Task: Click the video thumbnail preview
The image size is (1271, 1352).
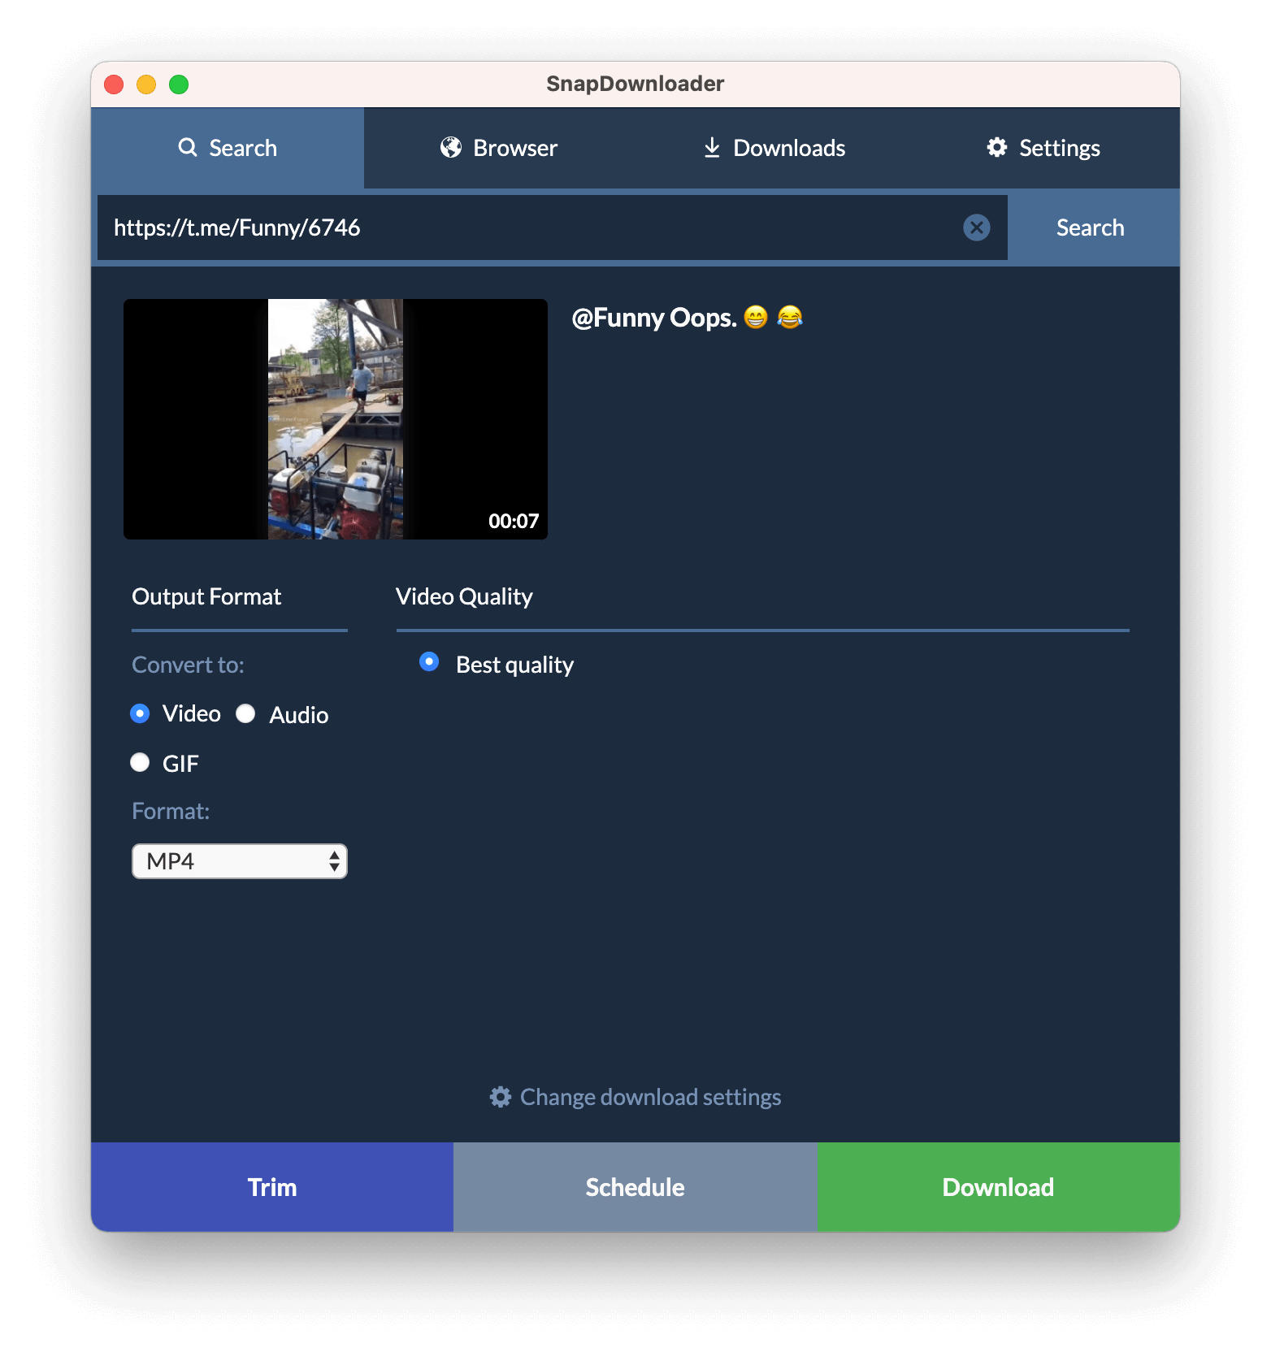Action: 336,419
